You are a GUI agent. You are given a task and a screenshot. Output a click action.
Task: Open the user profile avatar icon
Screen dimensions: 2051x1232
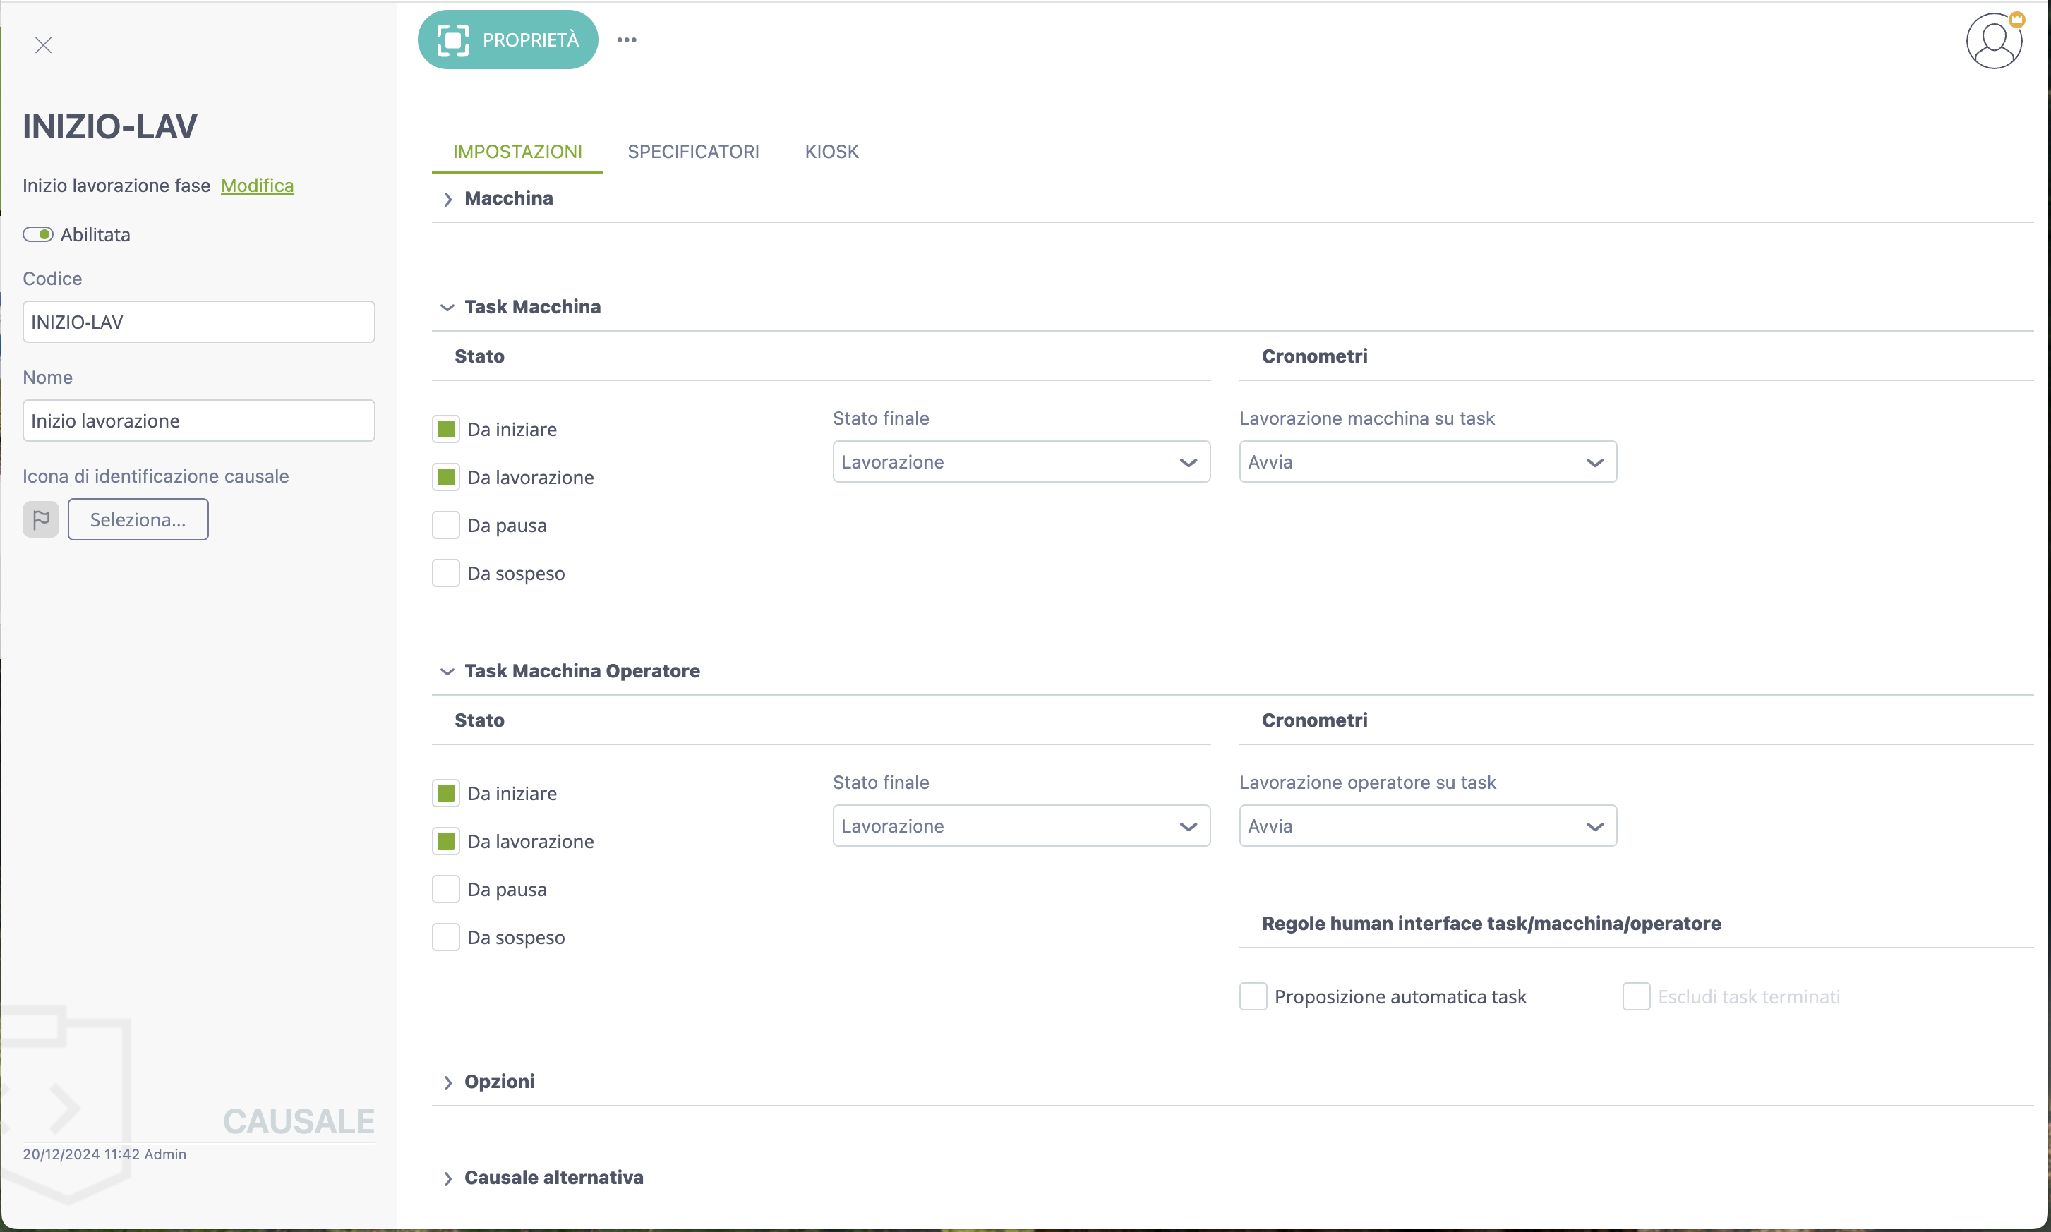(1993, 41)
